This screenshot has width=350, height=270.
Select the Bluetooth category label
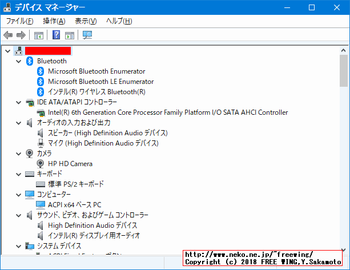pos(52,61)
